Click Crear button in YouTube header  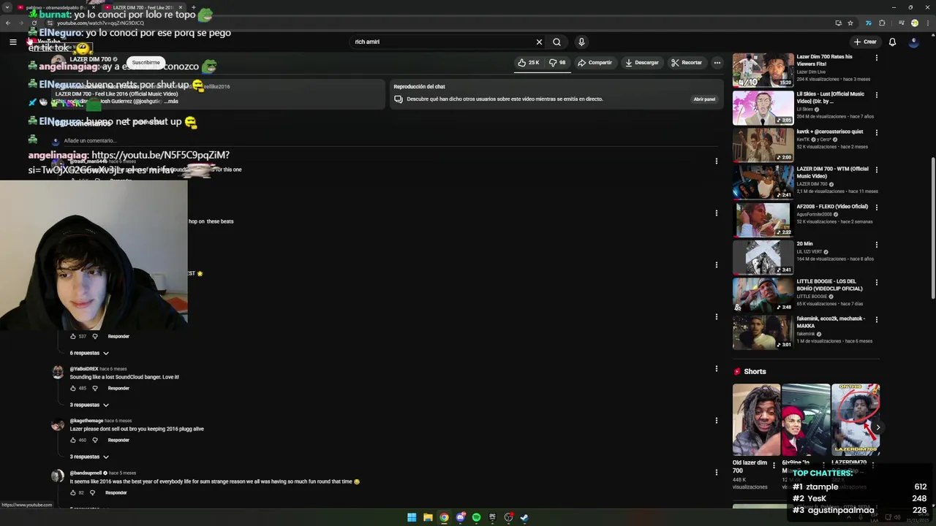pos(864,42)
